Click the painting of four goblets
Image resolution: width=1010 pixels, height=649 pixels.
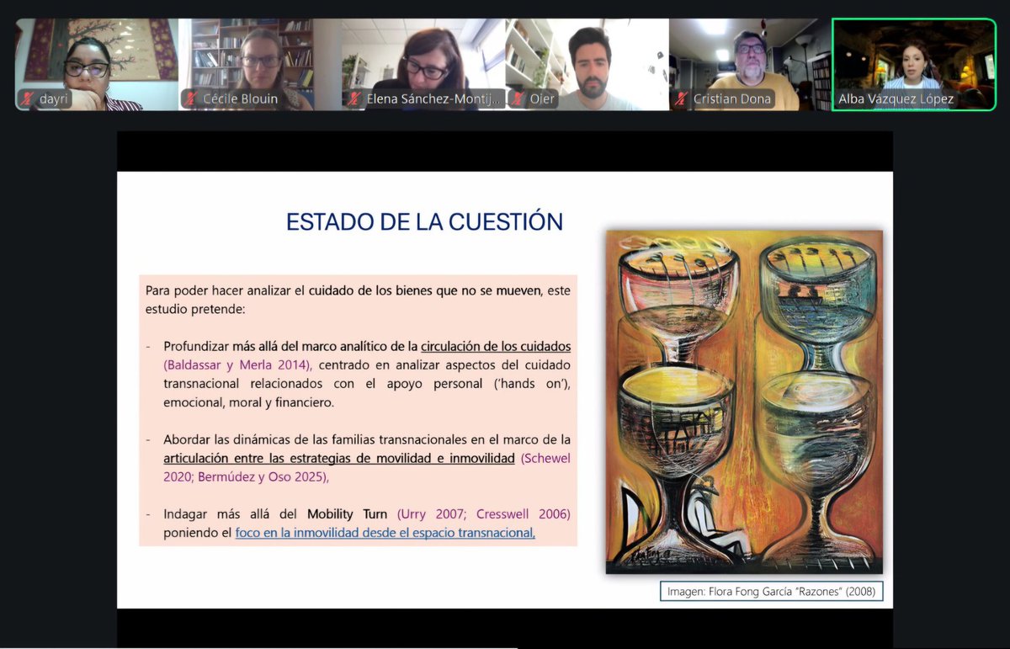click(x=744, y=402)
